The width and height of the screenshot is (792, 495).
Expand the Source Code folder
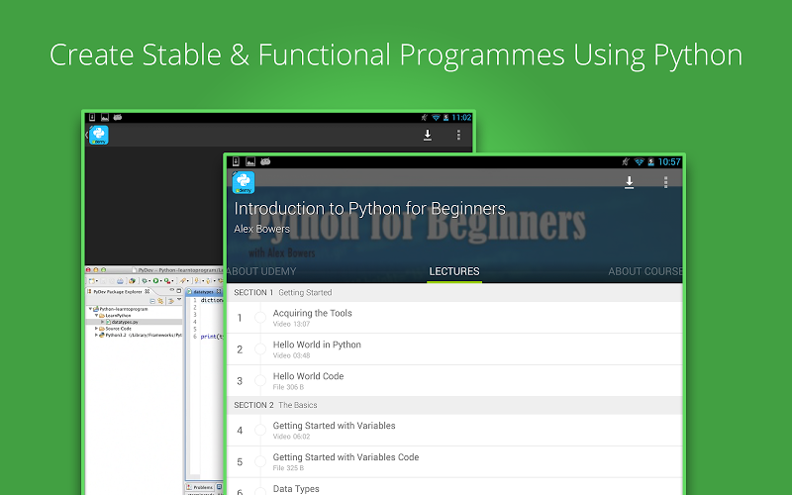[x=96, y=329]
